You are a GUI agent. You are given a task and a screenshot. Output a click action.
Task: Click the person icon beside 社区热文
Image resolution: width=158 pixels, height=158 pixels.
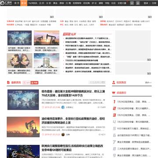114,83
